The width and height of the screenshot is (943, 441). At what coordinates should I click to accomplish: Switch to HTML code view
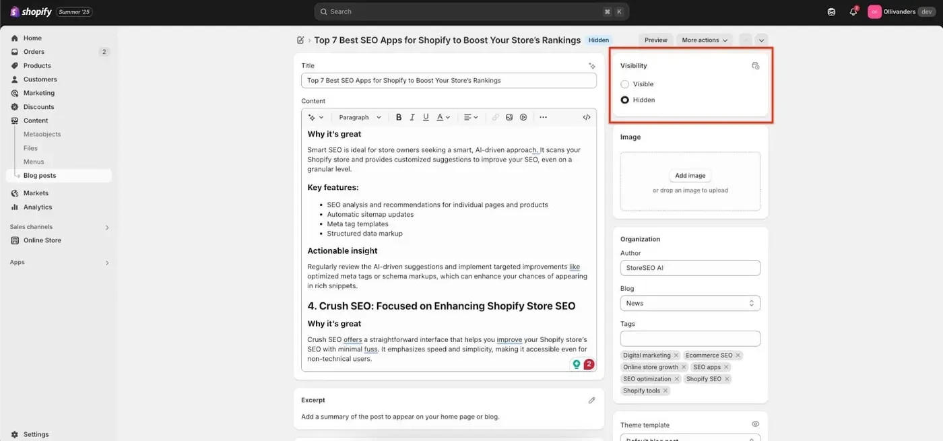click(587, 117)
